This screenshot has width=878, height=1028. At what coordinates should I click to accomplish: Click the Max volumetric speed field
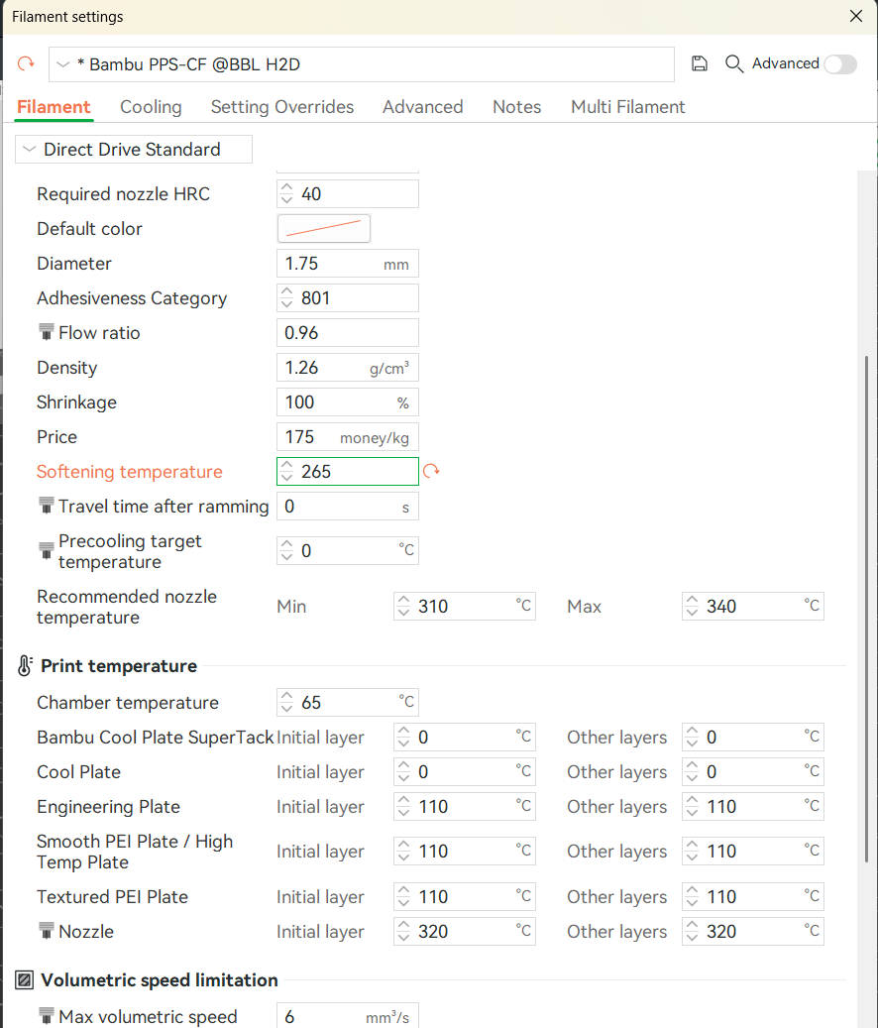[x=347, y=1016]
